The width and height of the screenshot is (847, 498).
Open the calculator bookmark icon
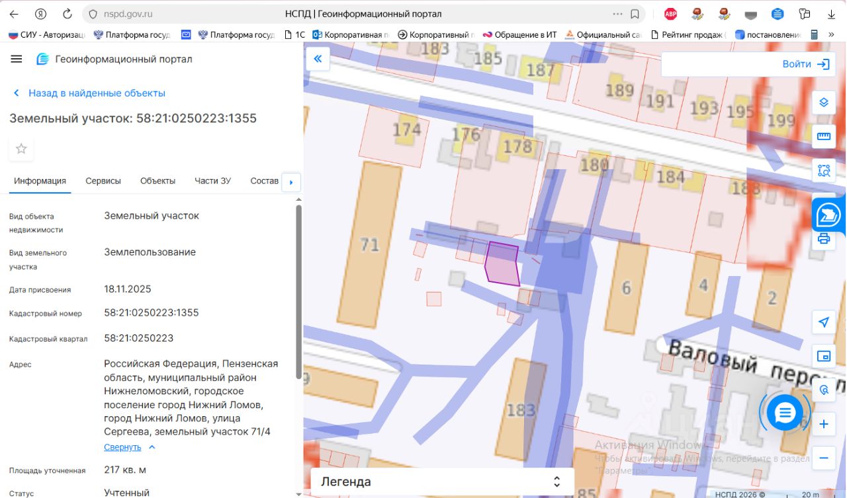click(x=815, y=34)
